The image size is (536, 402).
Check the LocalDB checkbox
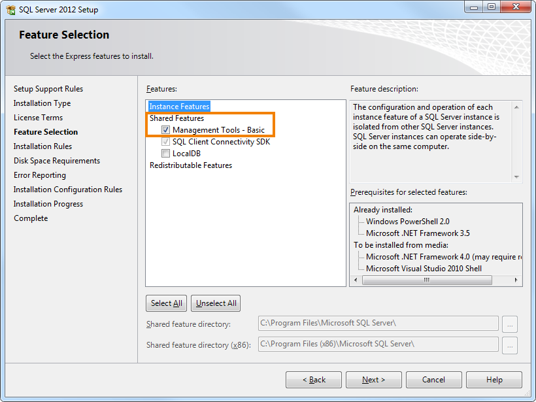tap(167, 154)
